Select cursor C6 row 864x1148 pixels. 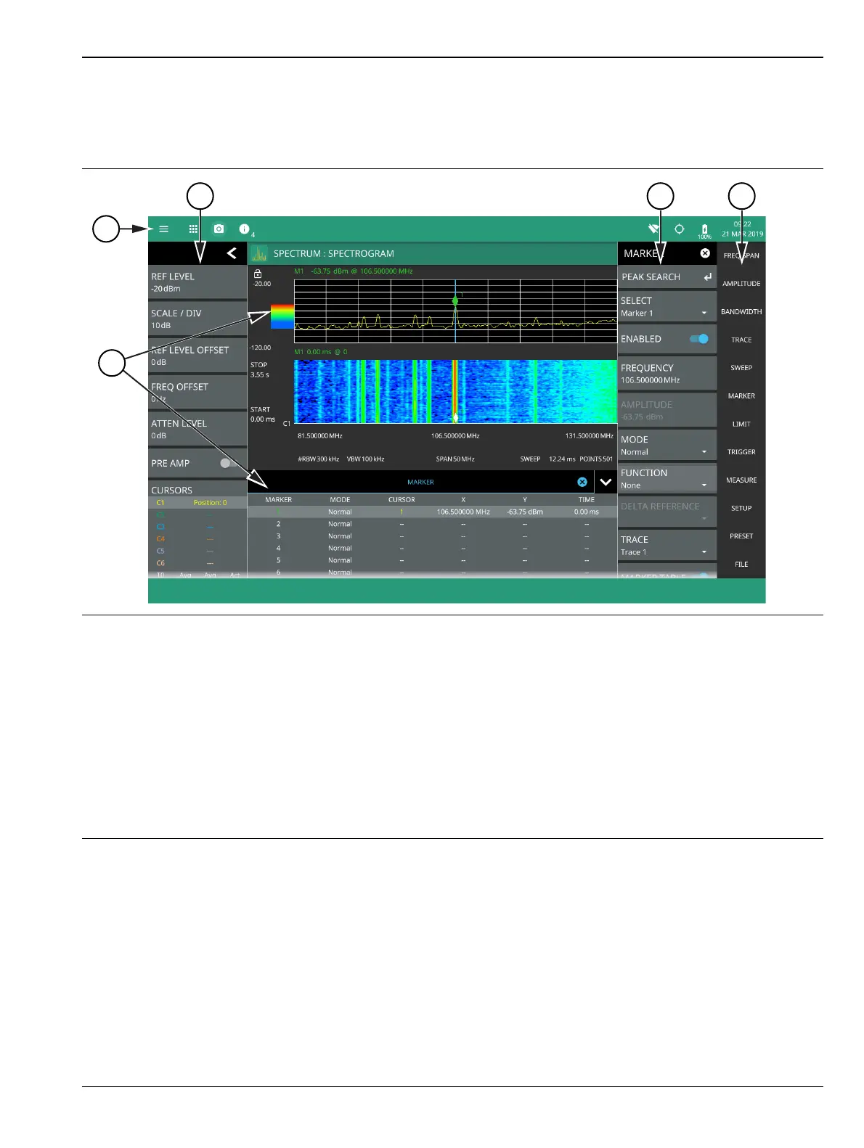click(x=197, y=563)
